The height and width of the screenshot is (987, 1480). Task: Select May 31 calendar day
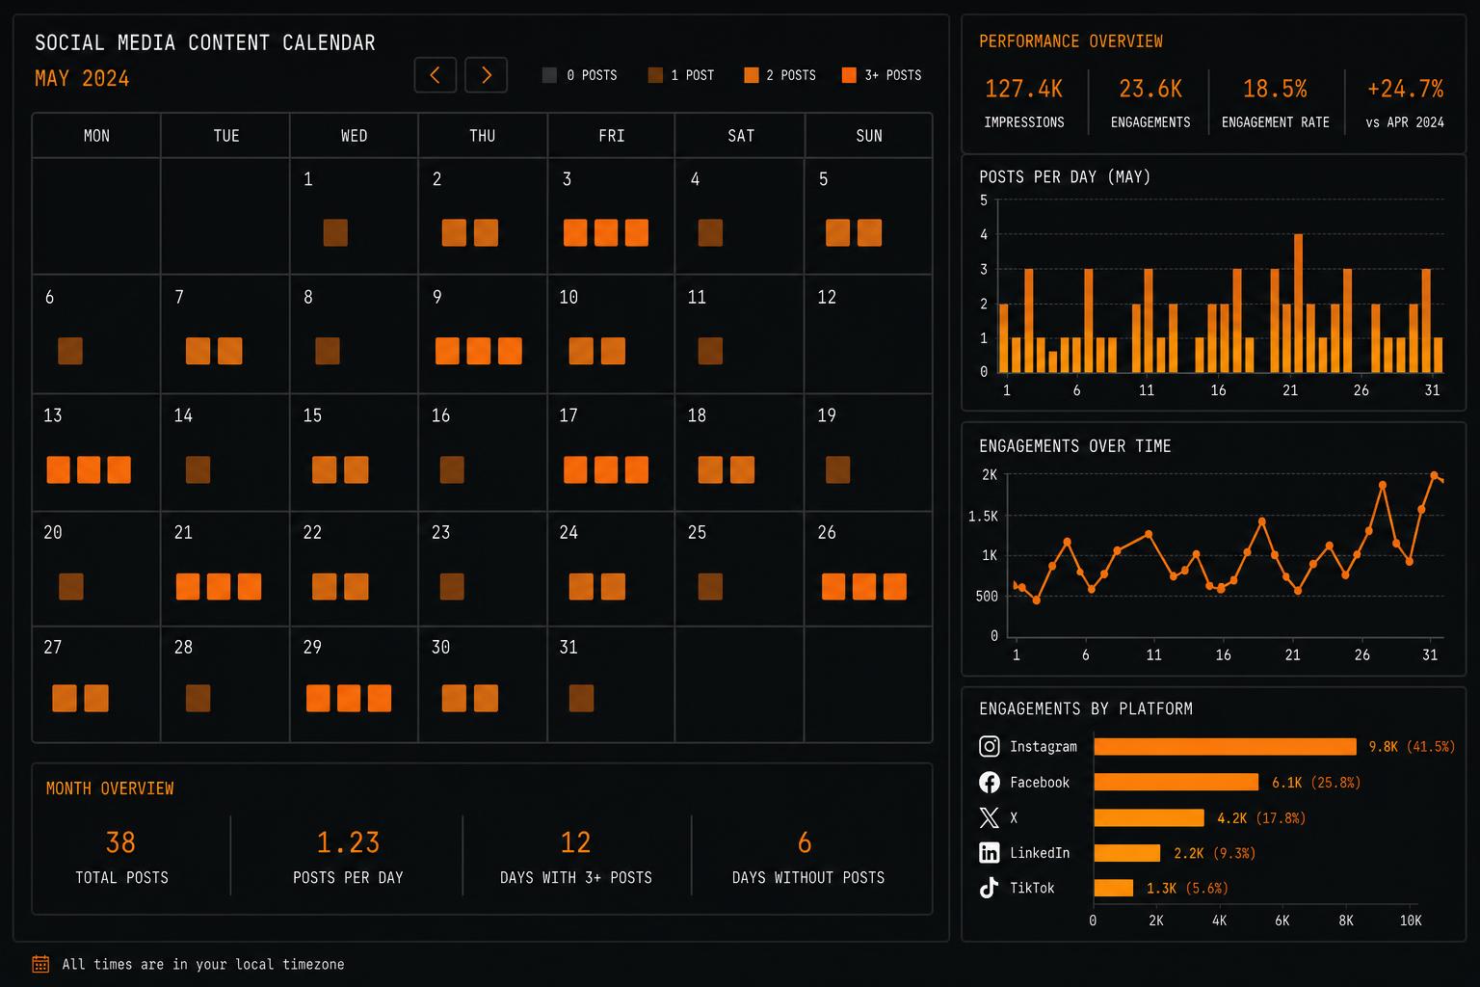(x=611, y=684)
